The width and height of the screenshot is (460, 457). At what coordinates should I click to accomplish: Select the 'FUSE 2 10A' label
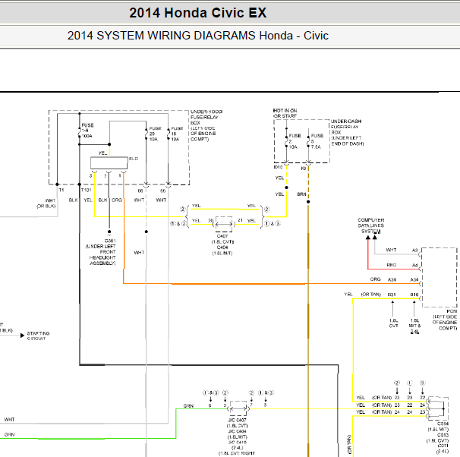click(295, 141)
